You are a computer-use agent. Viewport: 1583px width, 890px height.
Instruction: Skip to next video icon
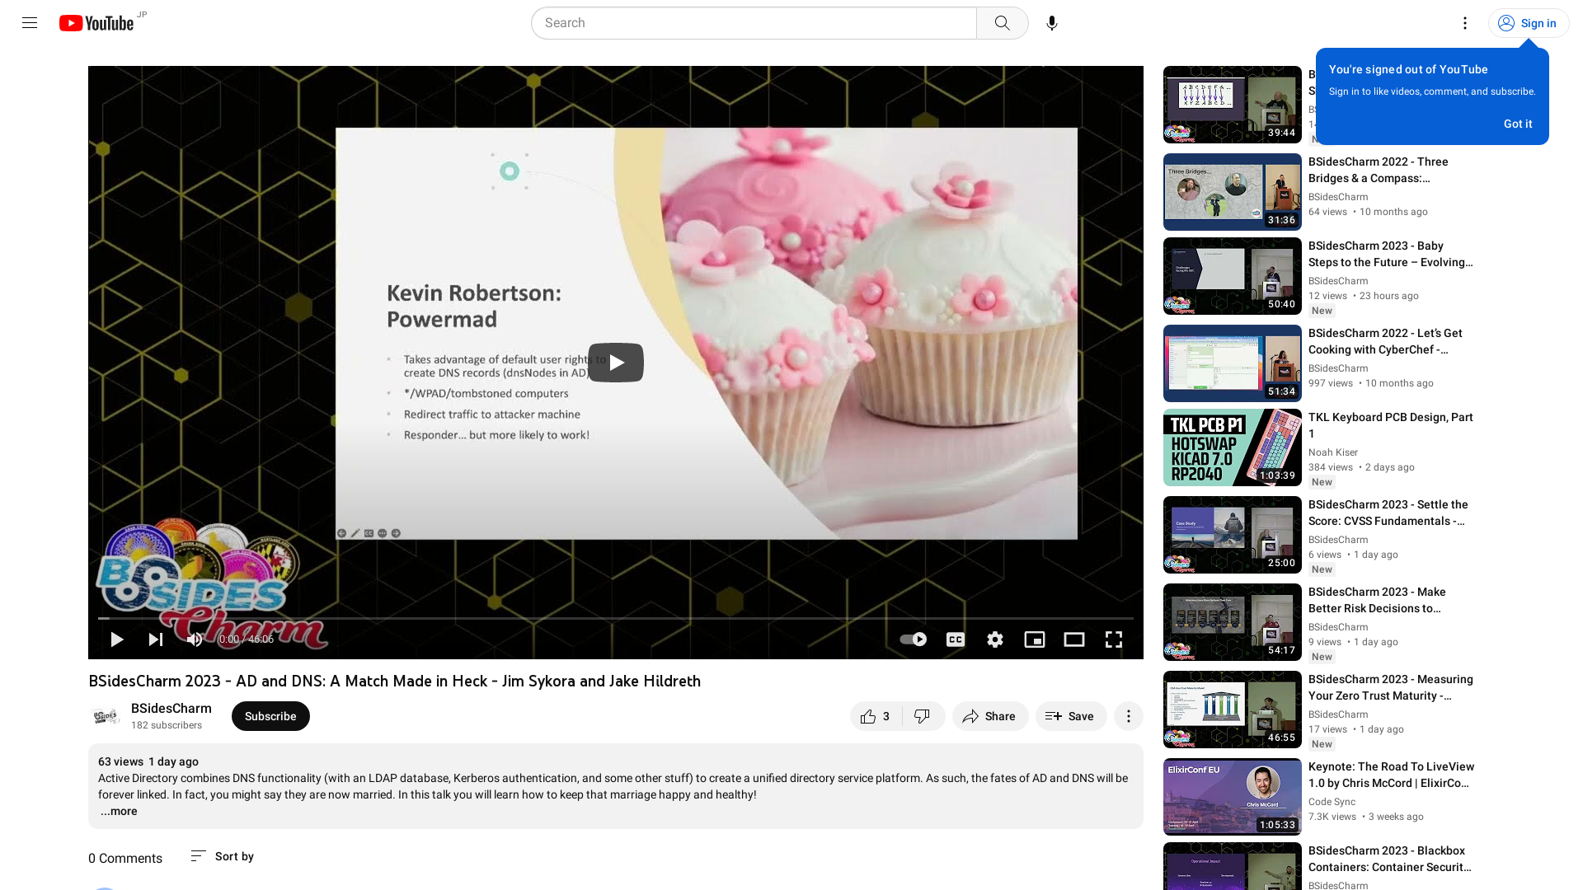tap(156, 639)
